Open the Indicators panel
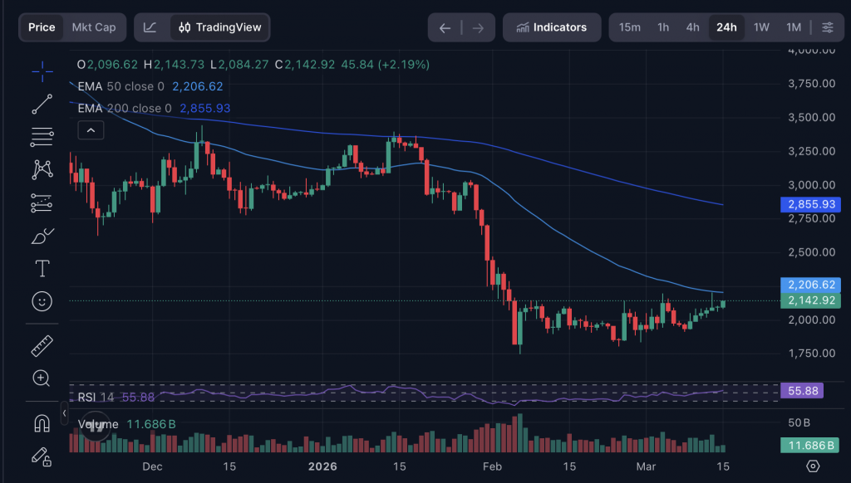 point(551,27)
